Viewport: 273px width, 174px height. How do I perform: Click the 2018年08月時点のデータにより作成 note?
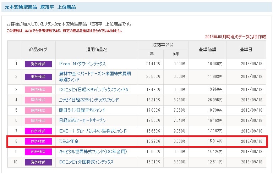[236, 37]
